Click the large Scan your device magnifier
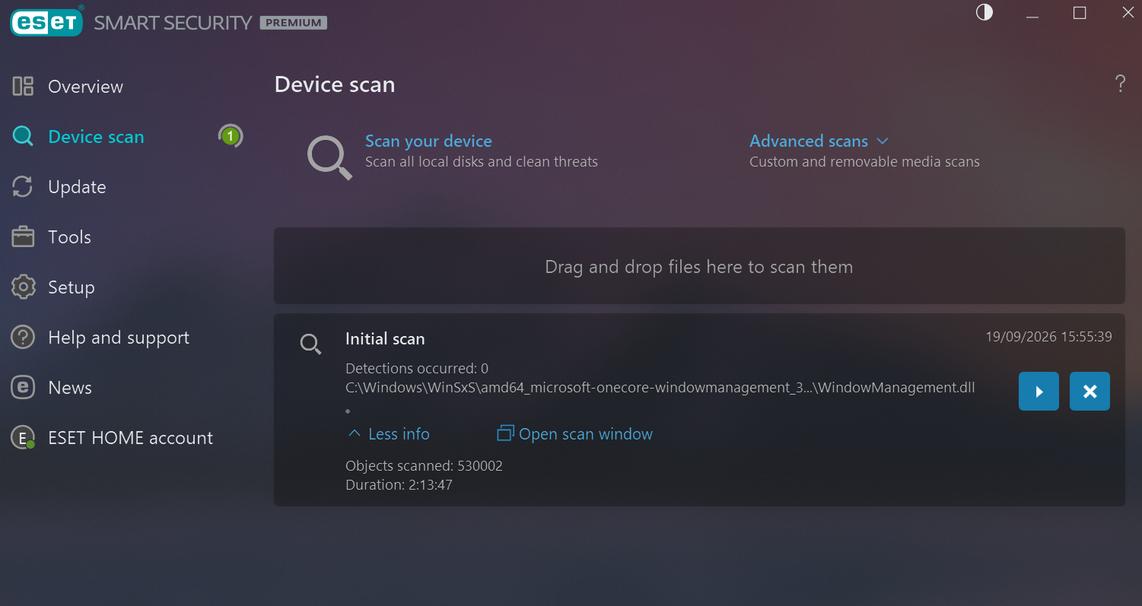 point(329,157)
